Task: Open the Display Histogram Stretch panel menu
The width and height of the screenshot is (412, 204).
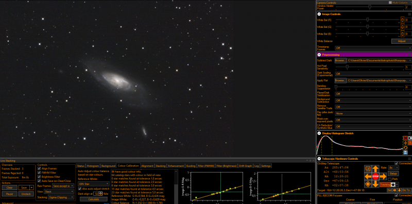Action: point(409,133)
